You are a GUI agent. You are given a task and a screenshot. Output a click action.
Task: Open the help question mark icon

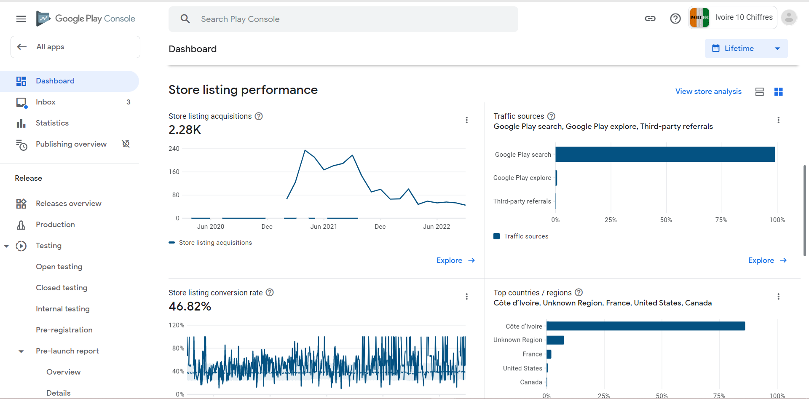[x=675, y=19]
